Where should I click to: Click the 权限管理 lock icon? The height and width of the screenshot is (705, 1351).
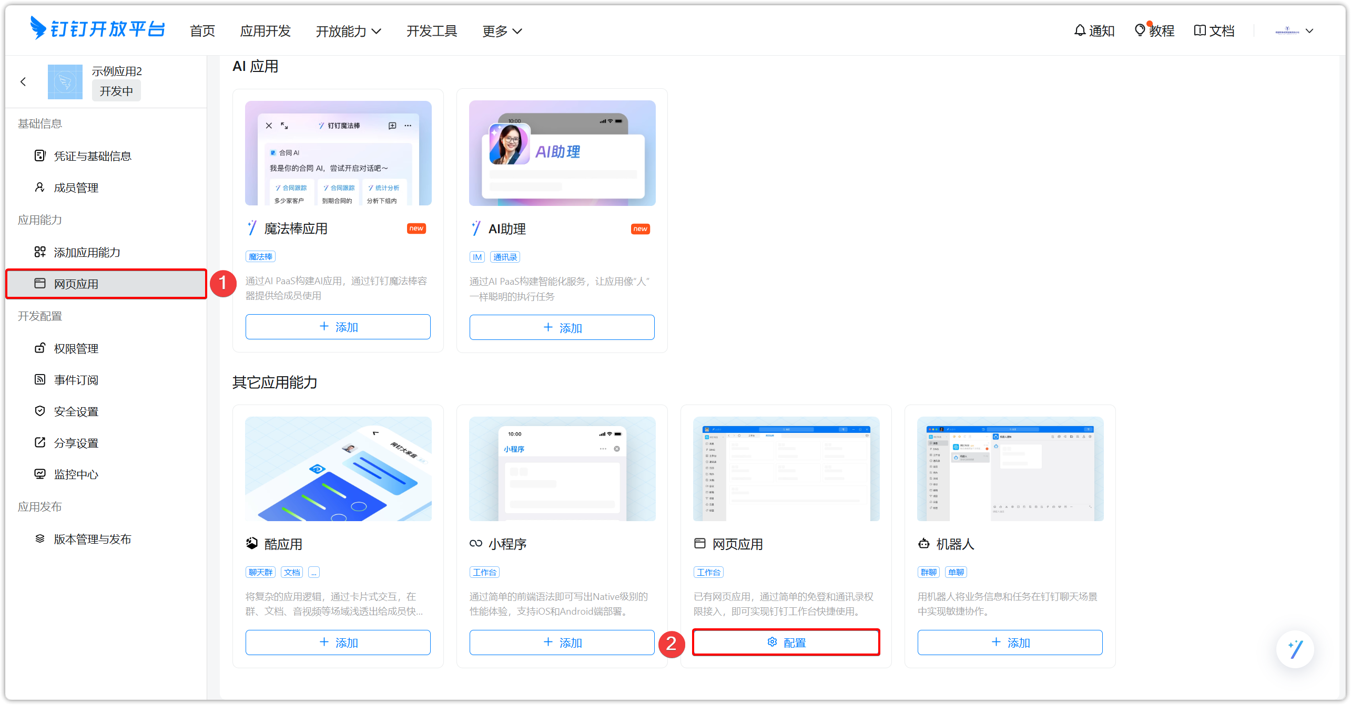point(40,348)
